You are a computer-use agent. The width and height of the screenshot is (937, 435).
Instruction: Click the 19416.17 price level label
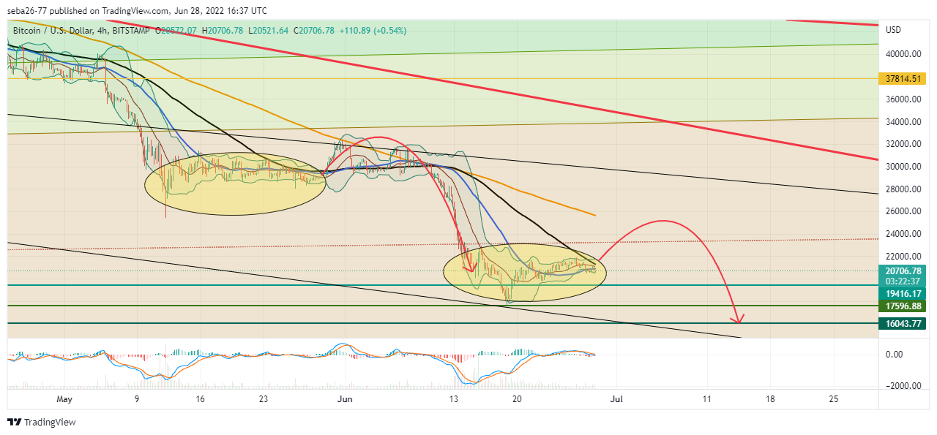pos(903,293)
